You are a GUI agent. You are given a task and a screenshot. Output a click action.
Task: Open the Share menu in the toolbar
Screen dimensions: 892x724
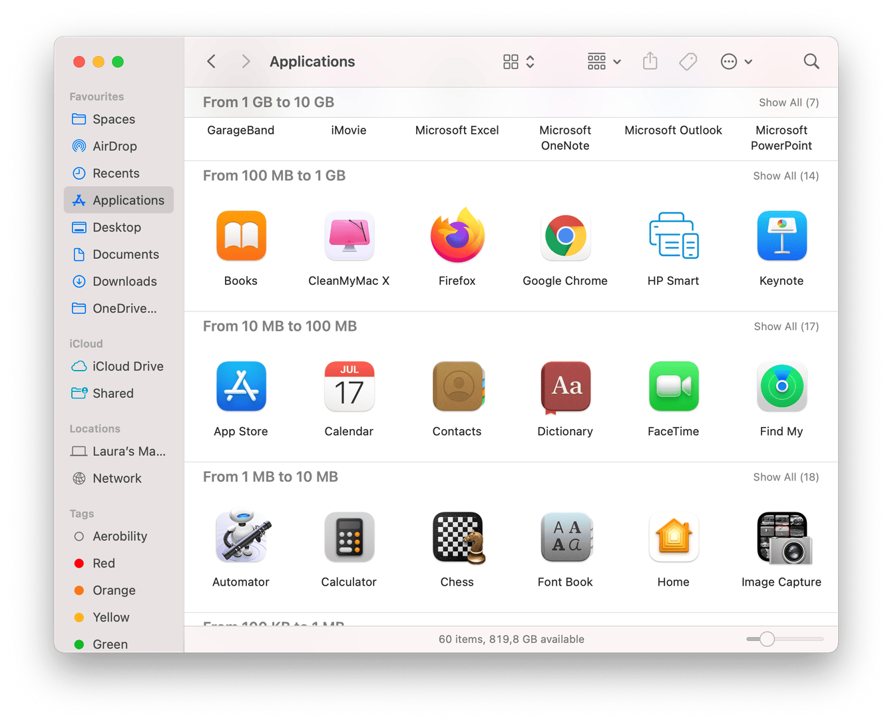(x=650, y=61)
